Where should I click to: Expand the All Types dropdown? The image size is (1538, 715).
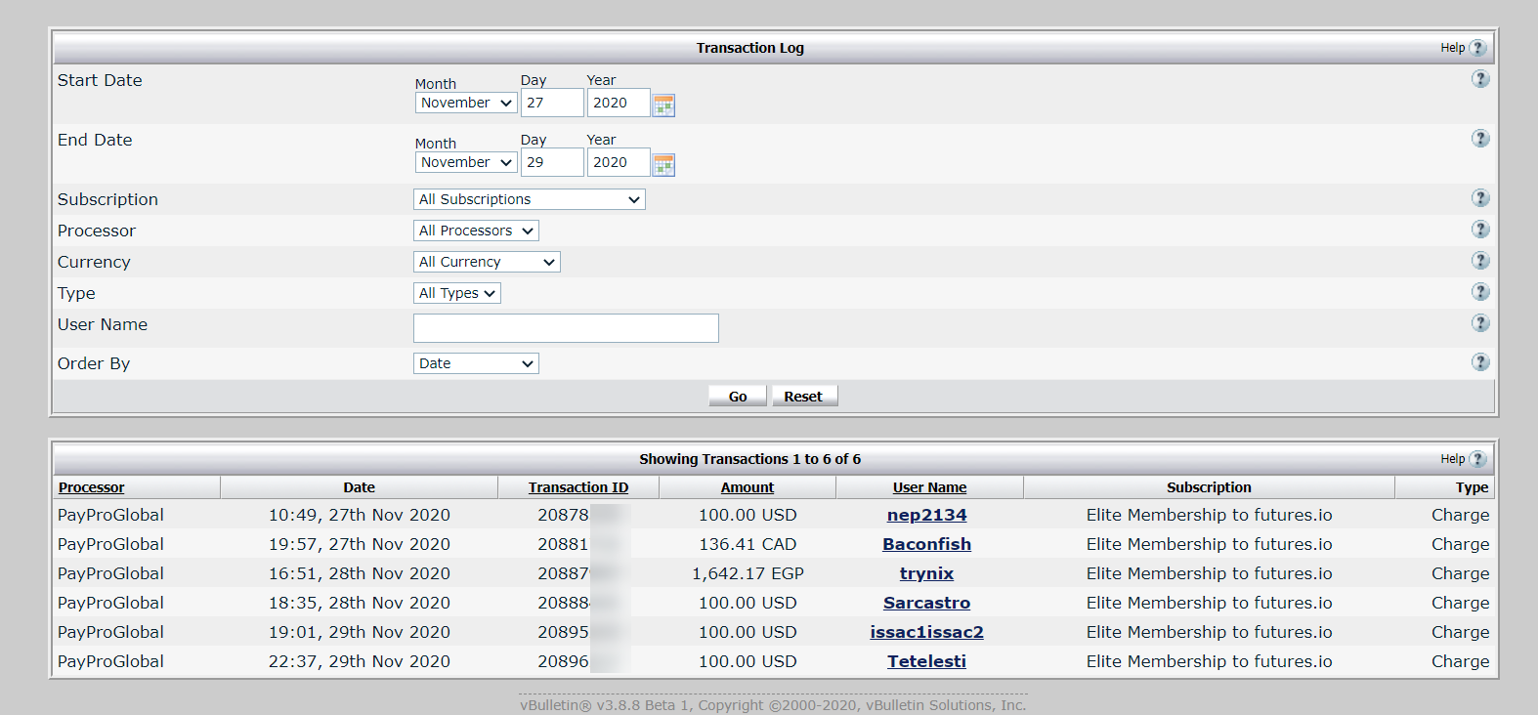click(457, 293)
